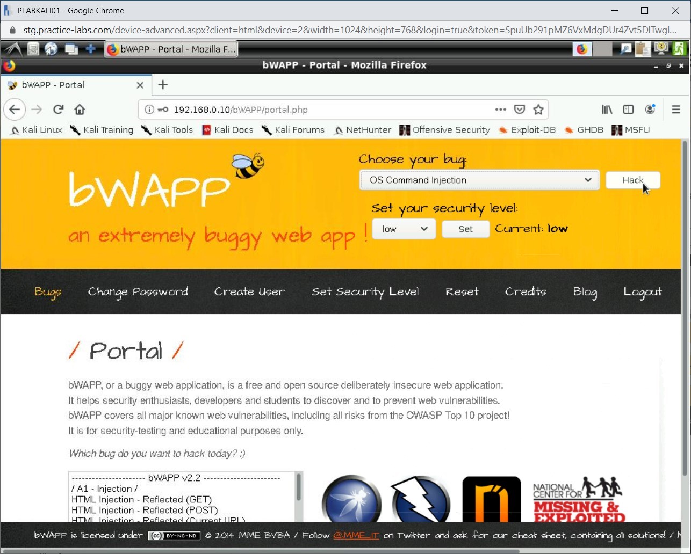This screenshot has height=554, width=691.
Task: Follow the @MME_IT Twitter link
Action: (x=356, y=535)
